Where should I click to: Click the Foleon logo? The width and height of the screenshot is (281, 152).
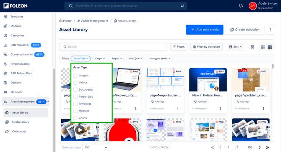click(16, 6)
